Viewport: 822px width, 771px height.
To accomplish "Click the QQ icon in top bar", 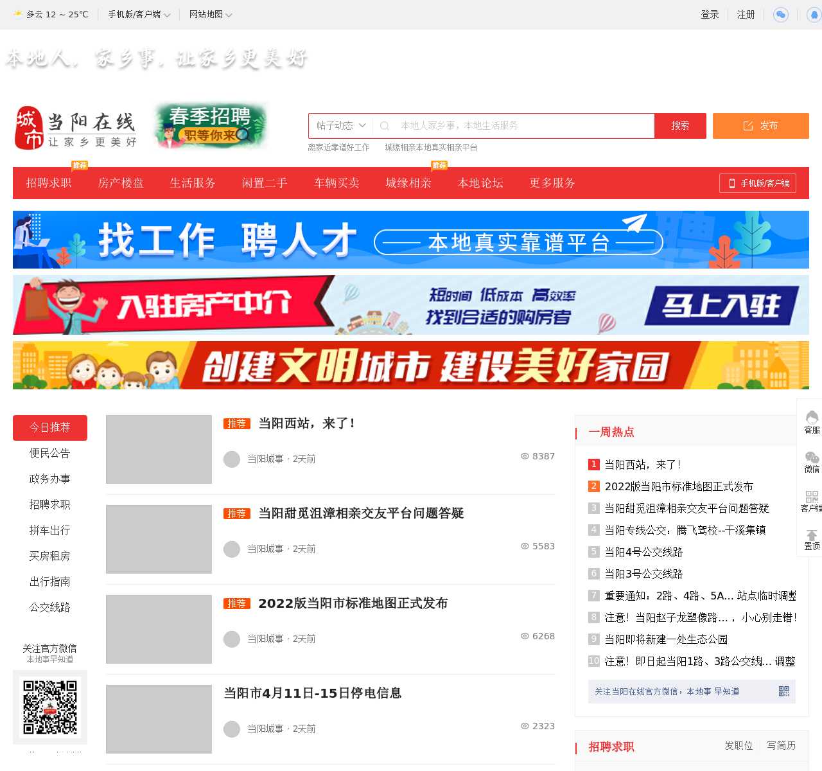I will click(x=814, y=14).
